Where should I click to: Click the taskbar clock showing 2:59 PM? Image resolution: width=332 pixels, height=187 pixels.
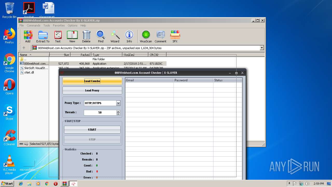click(319, 184)
